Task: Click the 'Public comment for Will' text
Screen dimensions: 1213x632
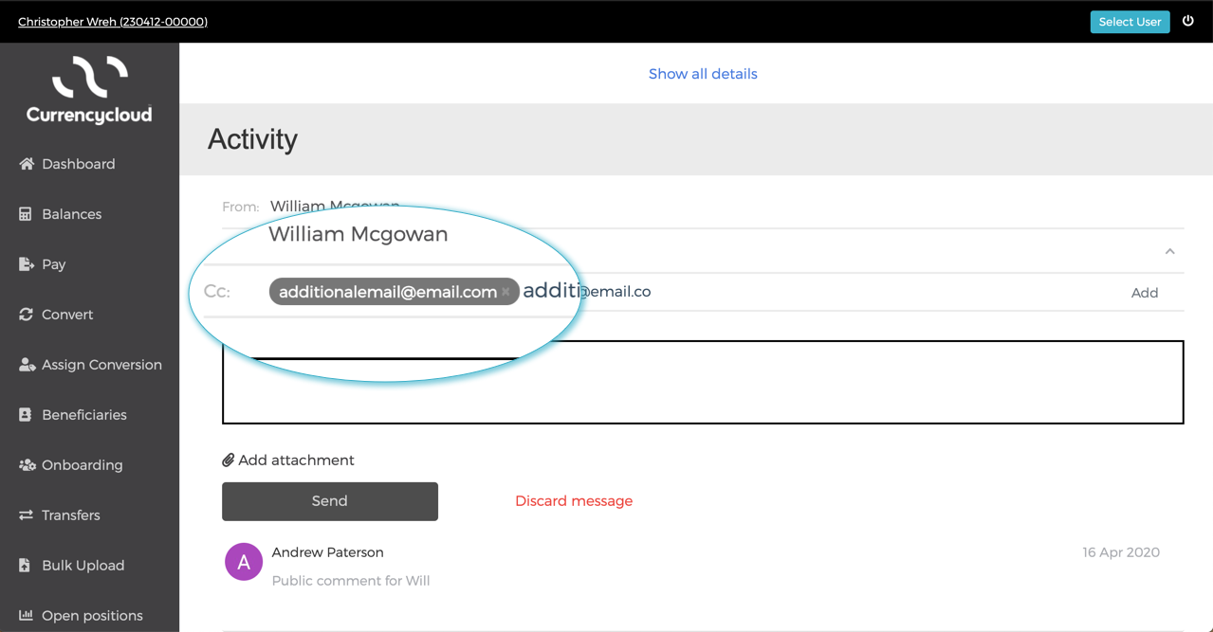Action: [x=351, y=581]
